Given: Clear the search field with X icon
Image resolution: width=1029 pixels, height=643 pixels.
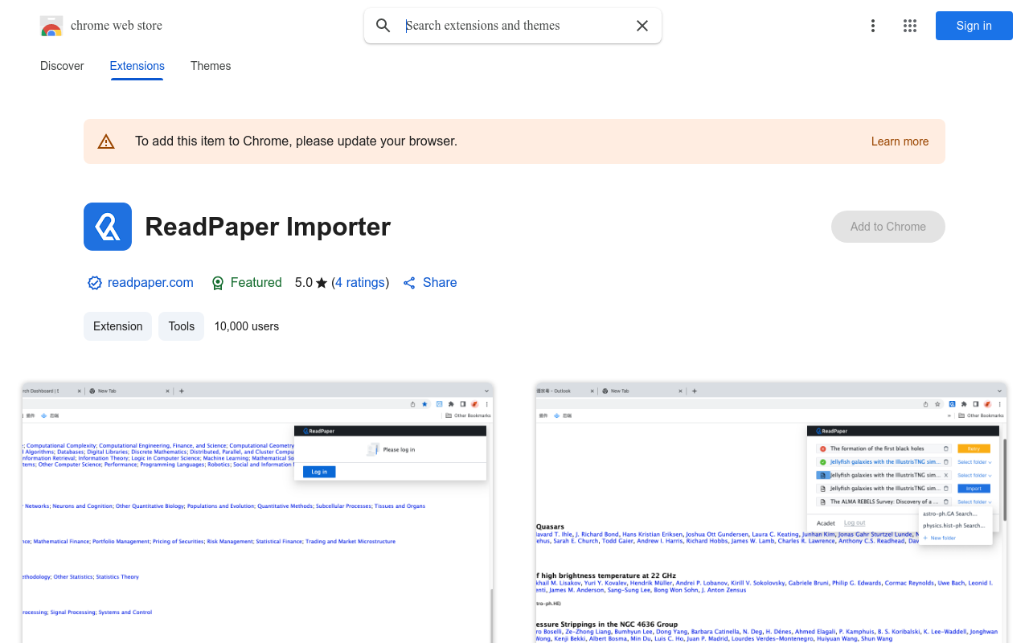Looking at the screenshot, I should click(x=642, y=26).
